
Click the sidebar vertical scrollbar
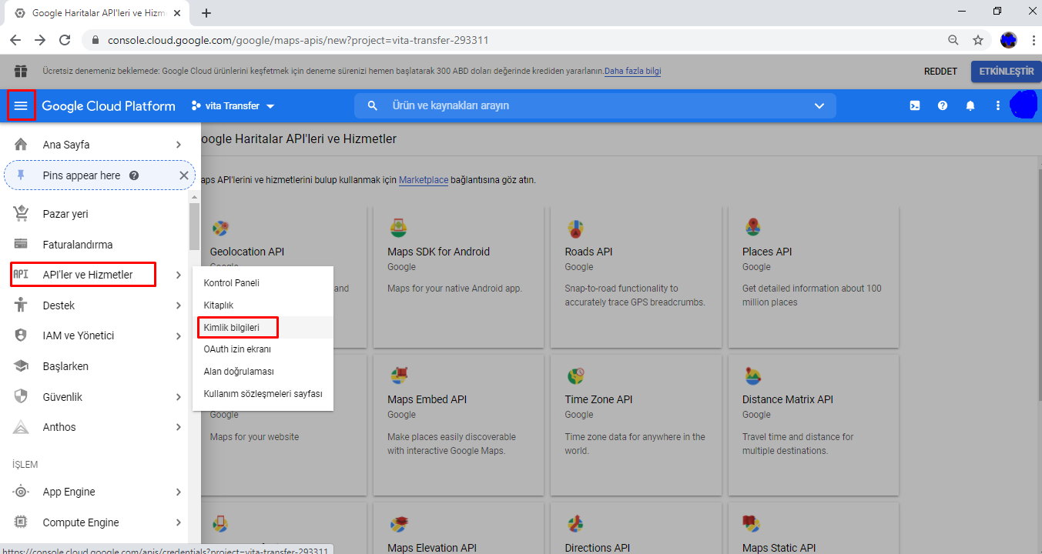tap(194, 226)
